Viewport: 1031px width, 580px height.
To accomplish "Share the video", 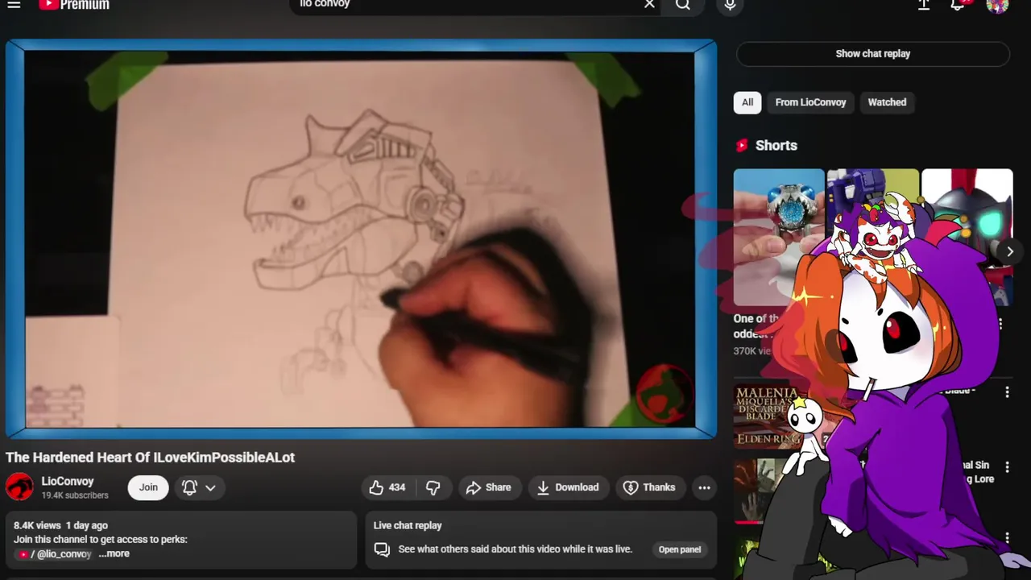I will pyautogui.click(x=489, y=487).
